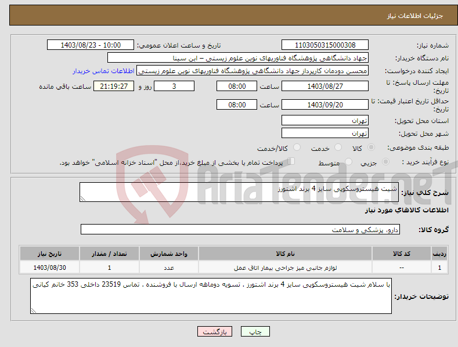The width and height of the screenshot is (458, 347).
Task: Click the نام کالا column header
Action: (x=285, y=254)
